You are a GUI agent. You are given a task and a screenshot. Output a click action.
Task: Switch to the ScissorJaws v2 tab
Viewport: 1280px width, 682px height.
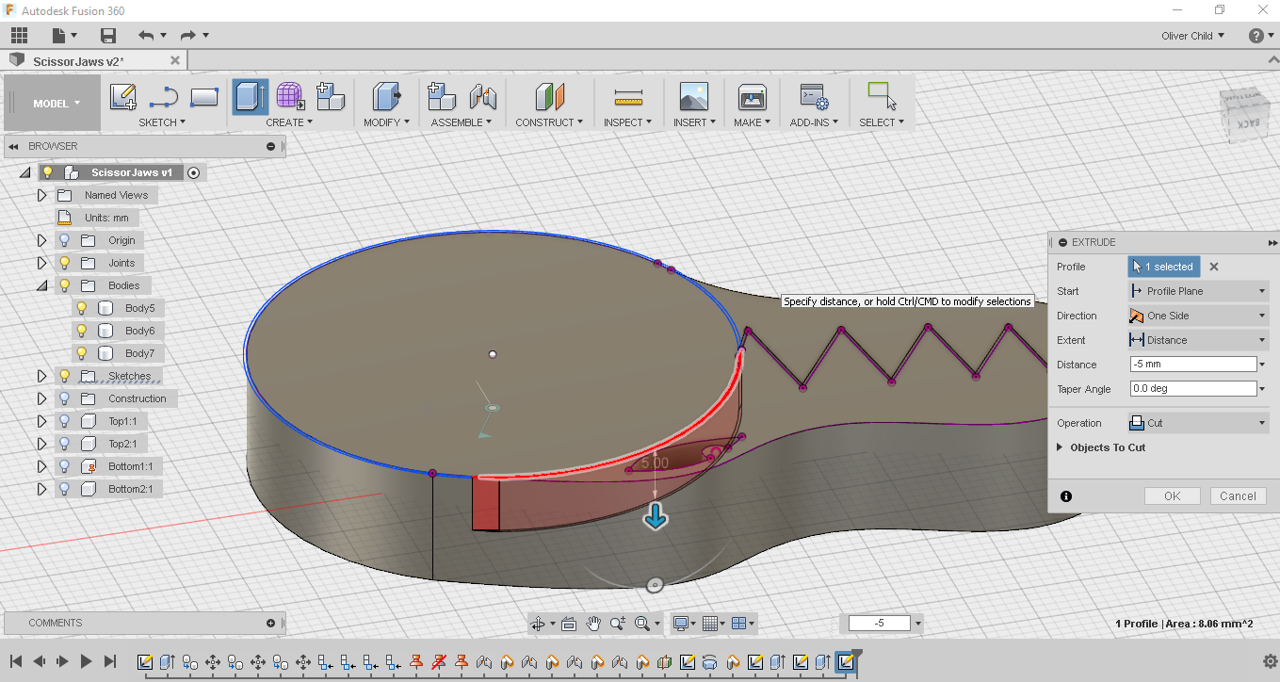point(78,61)
